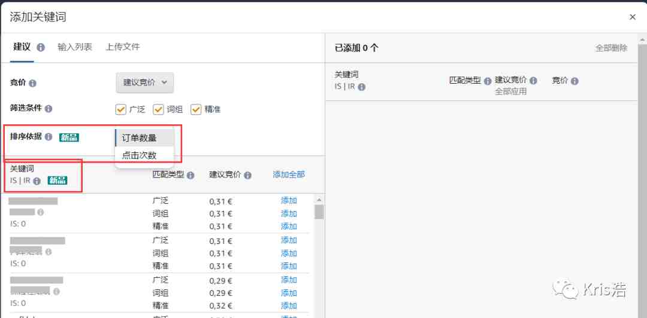Click info icon beside 排序依据 label
The image size is (647, 318).
tap(49, 137)
